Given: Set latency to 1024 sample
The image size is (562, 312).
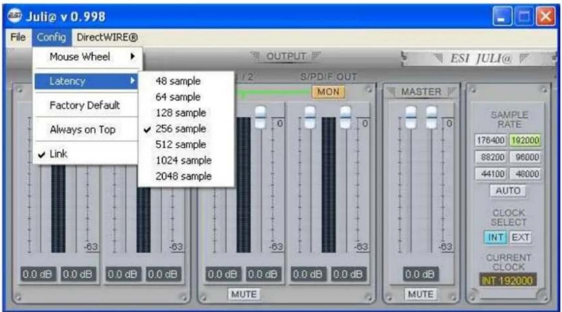Looking at the screenshot, I should click(186, 160).
